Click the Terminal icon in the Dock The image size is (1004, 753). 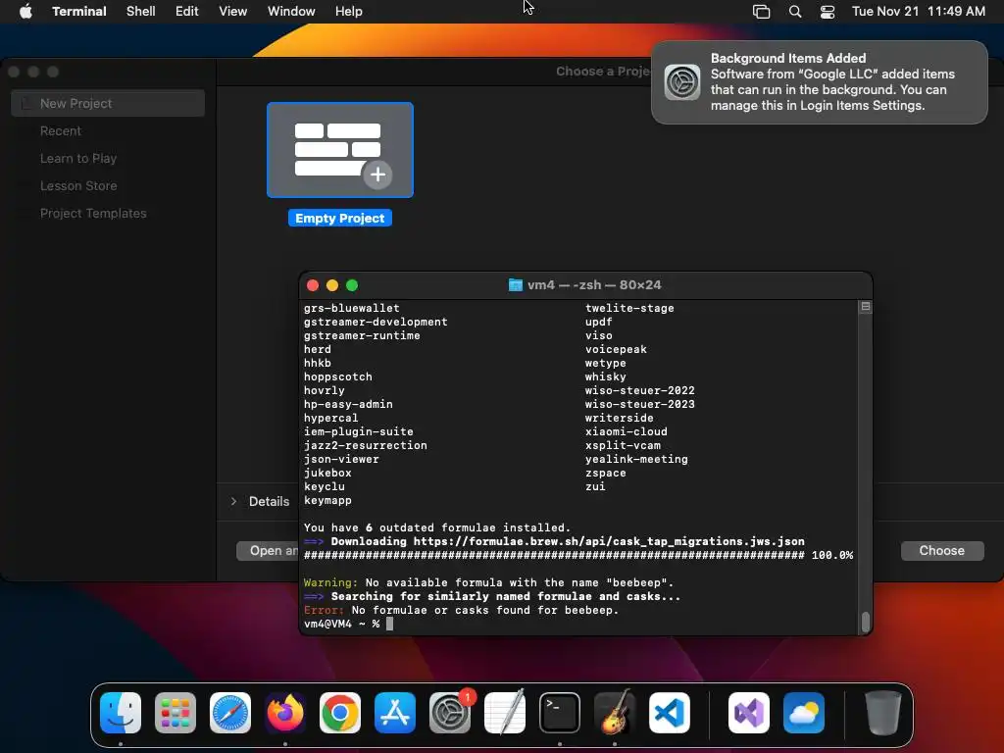pyautogui.click(x=560, y=713)
